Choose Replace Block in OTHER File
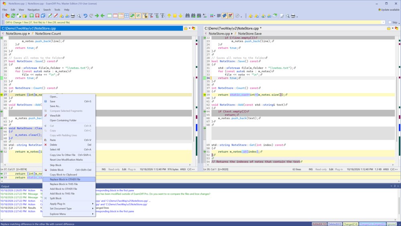 69,179
